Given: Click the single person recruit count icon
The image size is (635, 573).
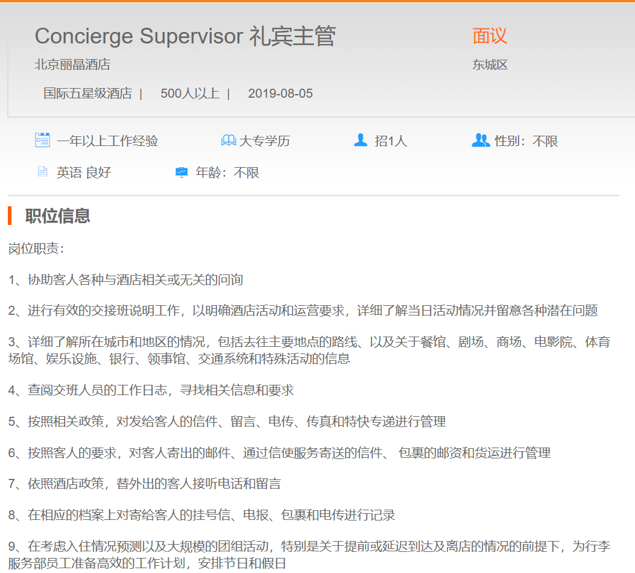Looking at the screenshot, I should 361,141.
